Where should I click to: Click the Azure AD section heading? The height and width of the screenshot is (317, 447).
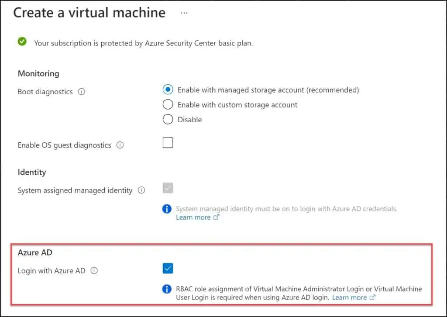coord(35,252)
